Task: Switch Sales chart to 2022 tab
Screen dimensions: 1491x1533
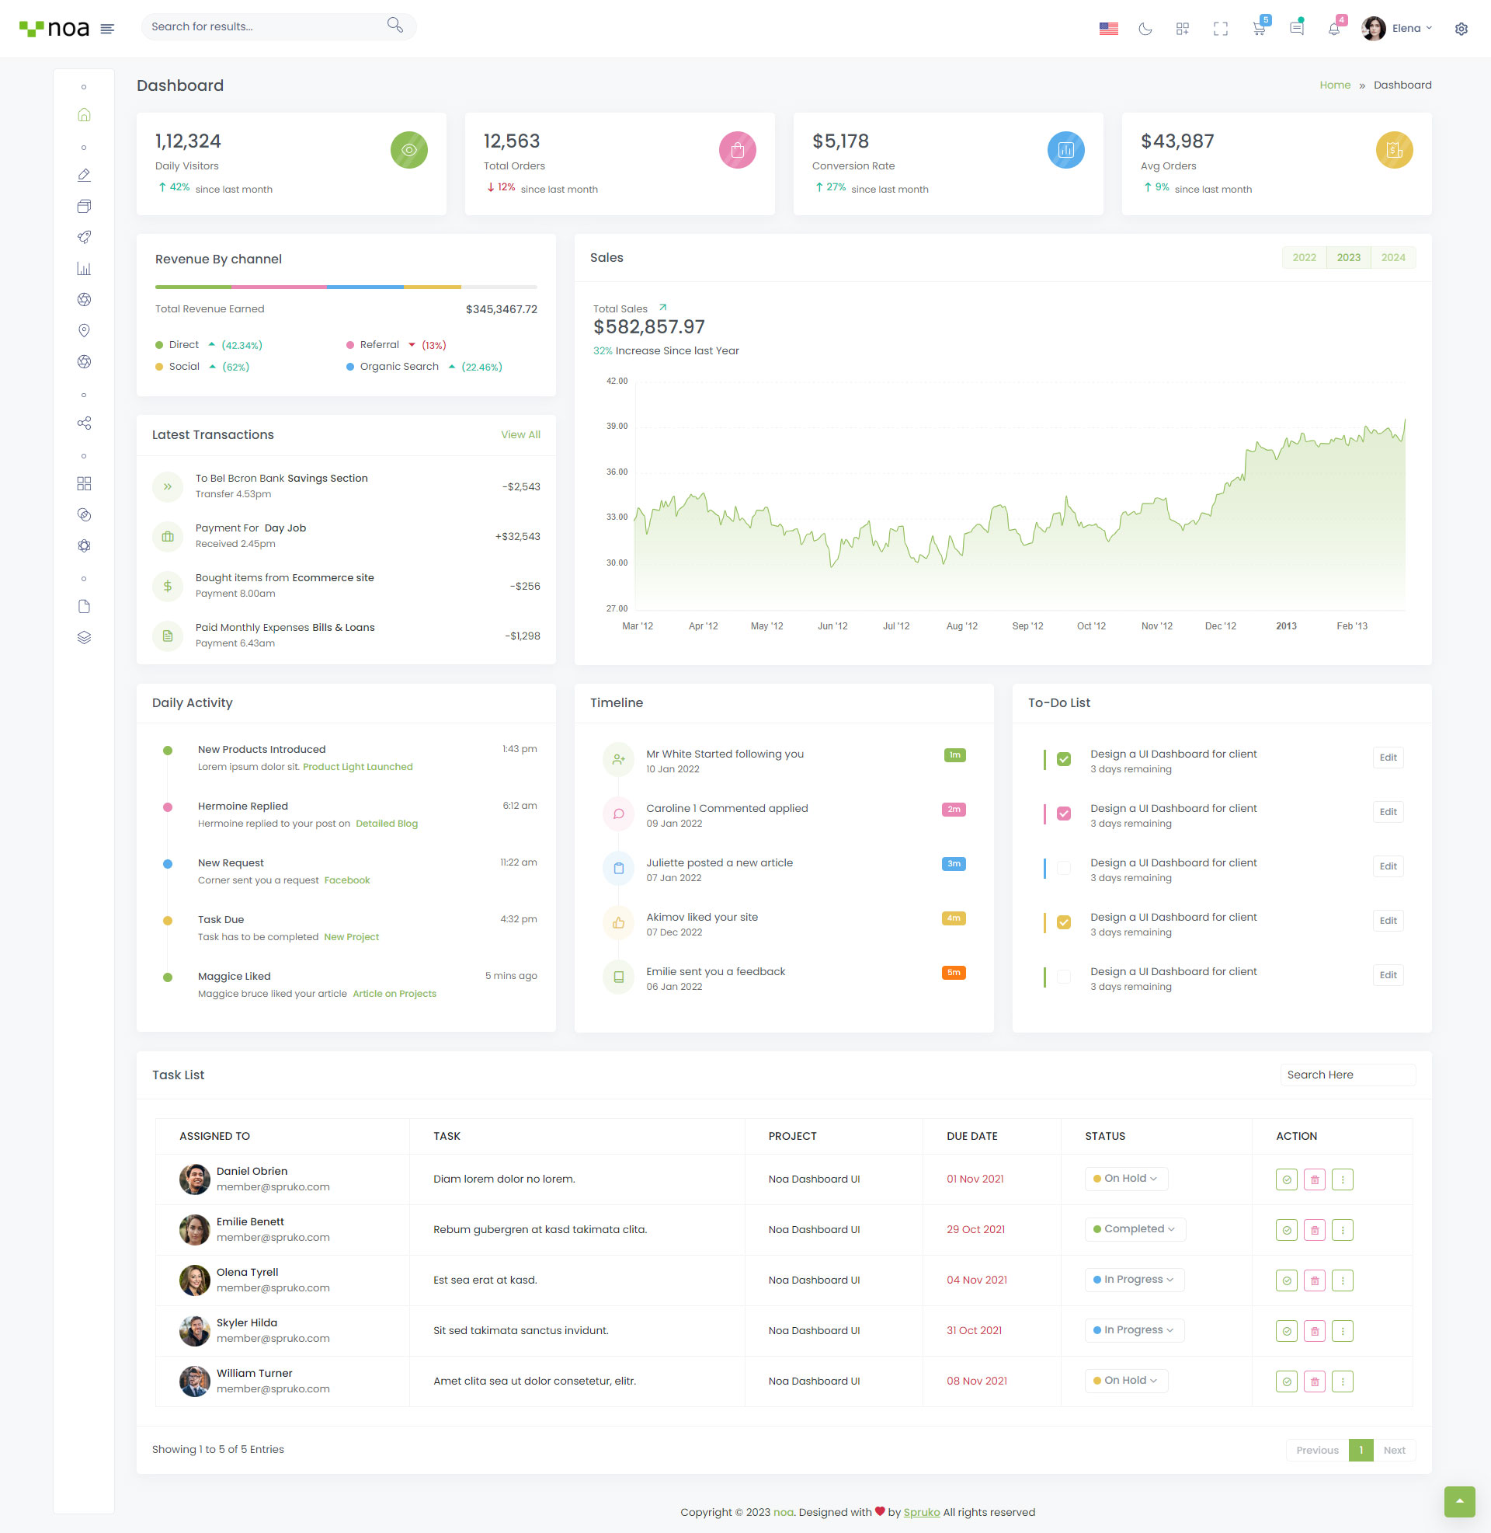Action: point(1304,258)
